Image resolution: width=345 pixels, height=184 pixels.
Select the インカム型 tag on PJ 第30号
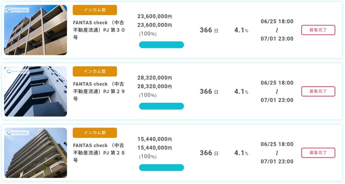[x=95, y=10]
